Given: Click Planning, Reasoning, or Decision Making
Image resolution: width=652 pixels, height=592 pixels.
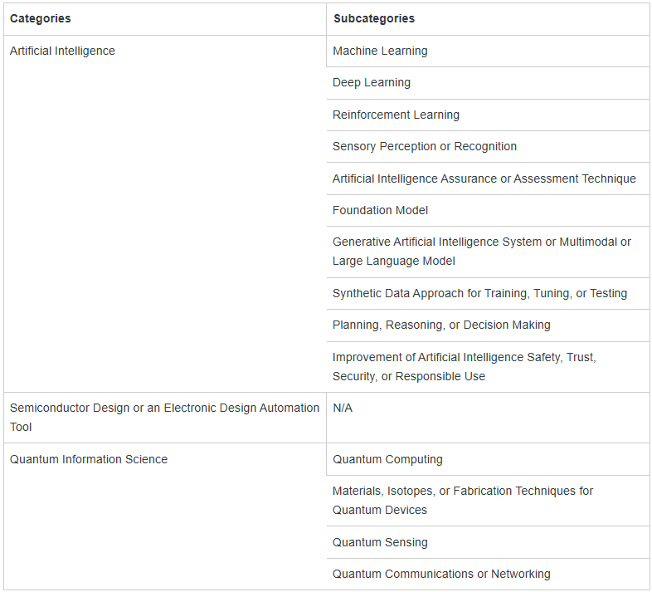Looking at the screenshot, I should tap(441, 325).
